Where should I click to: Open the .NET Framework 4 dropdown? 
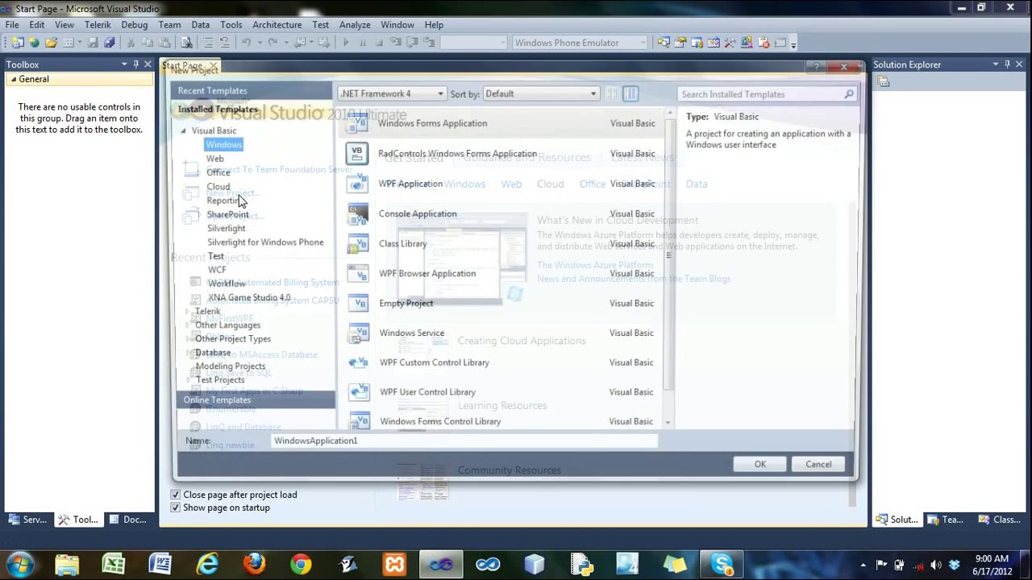point(392,94)
